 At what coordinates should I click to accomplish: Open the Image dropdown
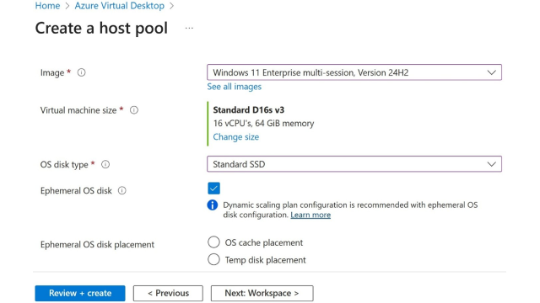(x=354, y=72)
